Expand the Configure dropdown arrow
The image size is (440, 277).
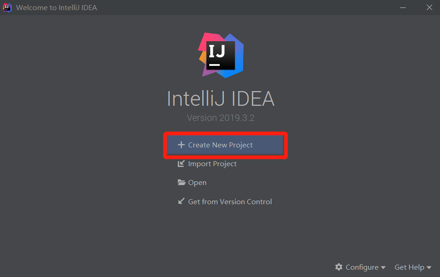coord(383,267)
